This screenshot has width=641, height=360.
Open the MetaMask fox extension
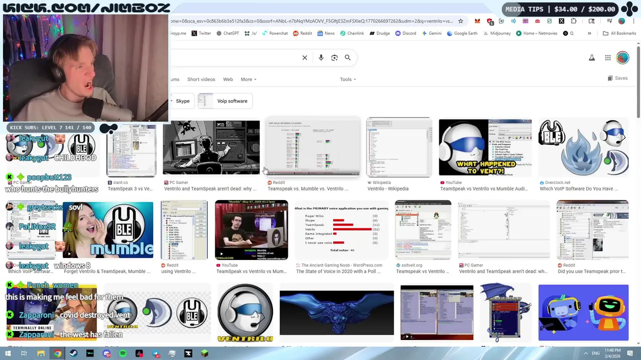[x=477, y=21]
